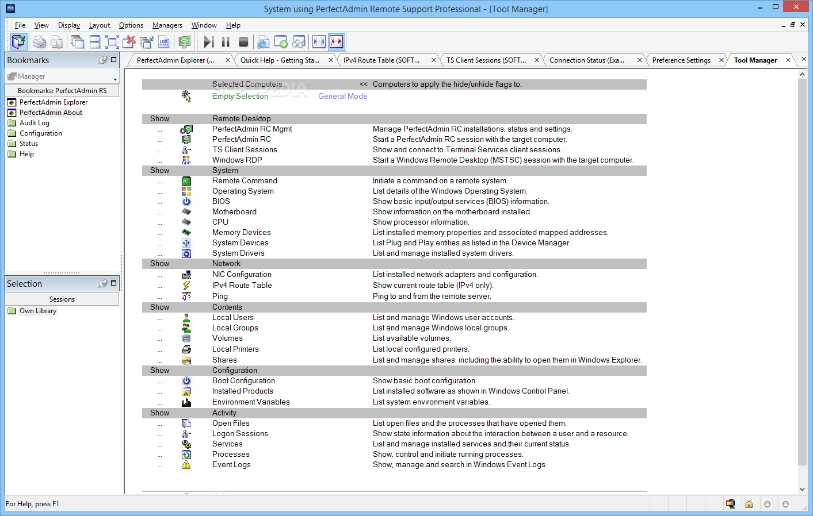Click the vertical scrollbar down arrow
The height and width of the screenshot is (516, 813).
click(x=803, y=490)
